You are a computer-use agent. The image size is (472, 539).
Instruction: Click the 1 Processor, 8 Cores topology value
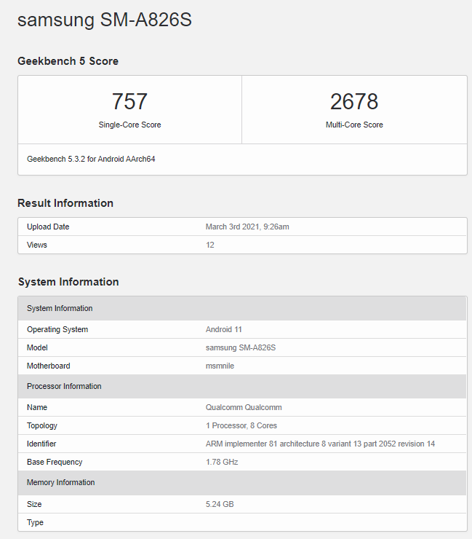coord(241,425)
